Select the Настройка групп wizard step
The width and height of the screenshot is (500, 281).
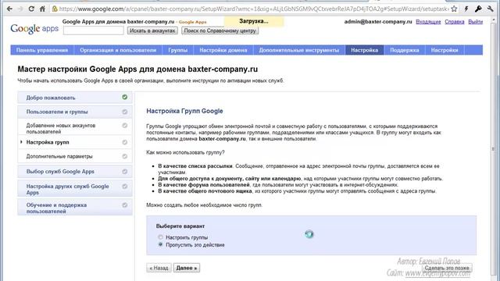pos(75,142)
